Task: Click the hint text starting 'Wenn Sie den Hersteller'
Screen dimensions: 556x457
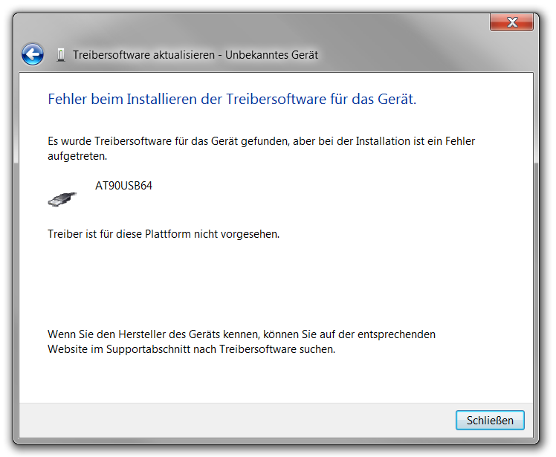Action: (x=242, y=342)
